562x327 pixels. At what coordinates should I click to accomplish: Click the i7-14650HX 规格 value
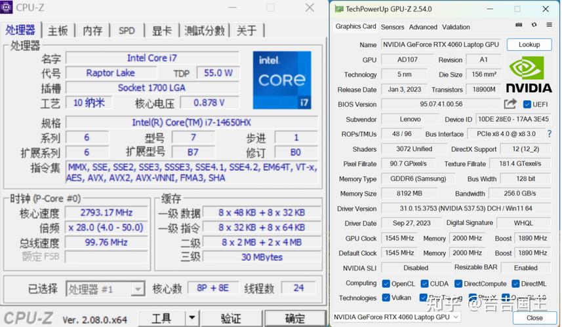pos(191,122)
